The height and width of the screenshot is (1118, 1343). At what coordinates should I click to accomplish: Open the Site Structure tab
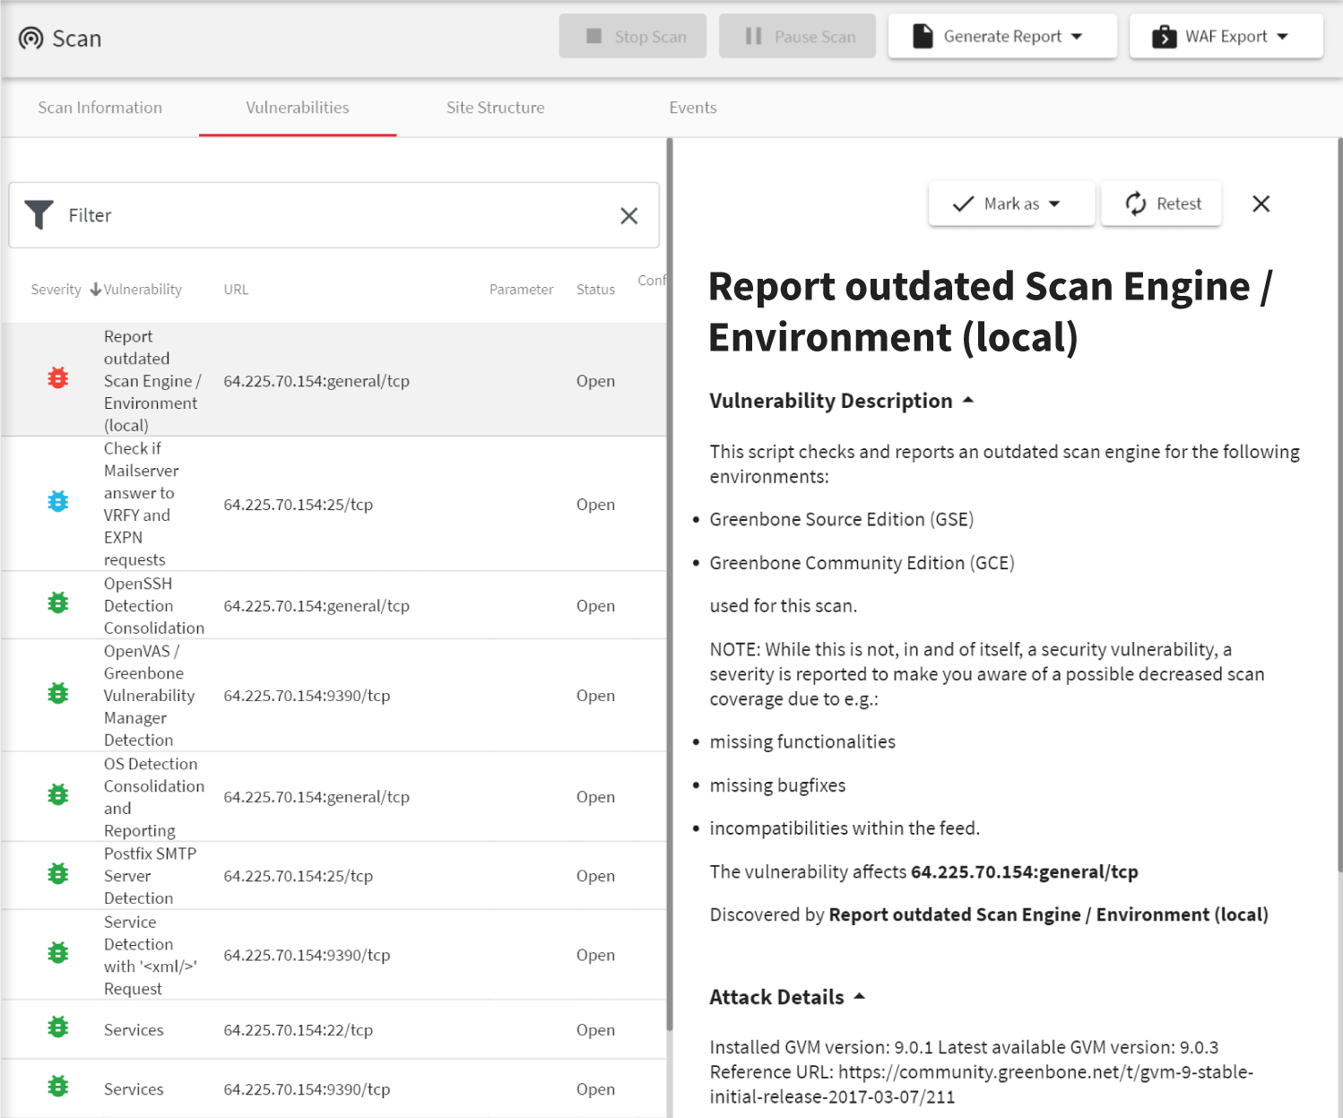click(496, 108)
